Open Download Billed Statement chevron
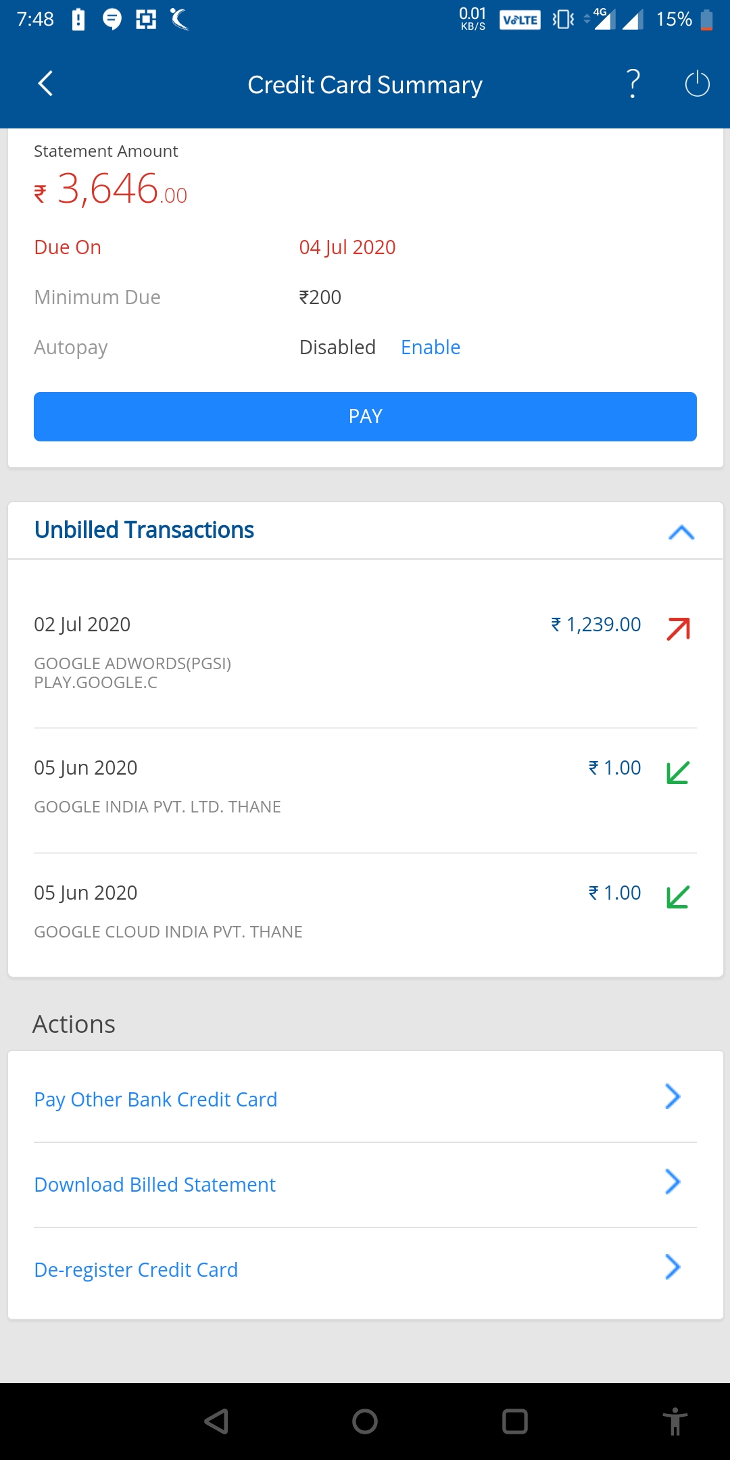The height and width of the screenshot is (1460, 730). 673,1182
